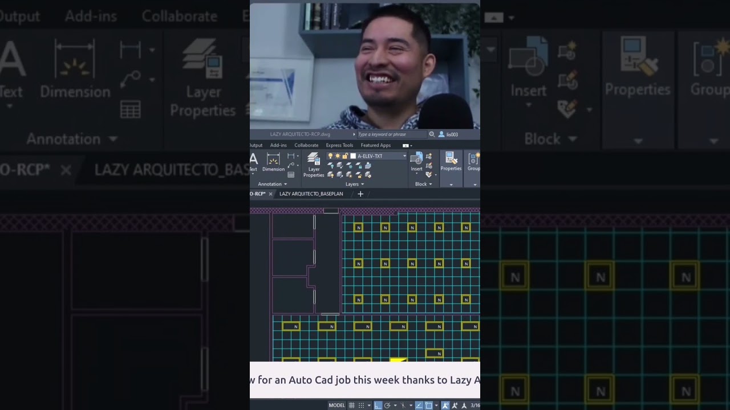Click the layer Unlock tool icon
The image size is (730, 410).
[359, 175]
